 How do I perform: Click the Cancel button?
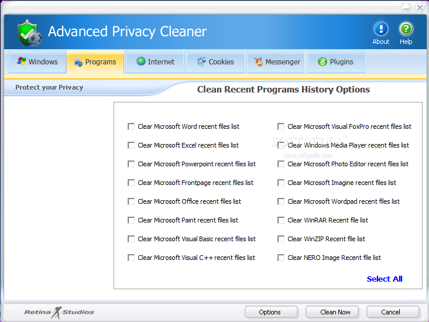coord(393,312)
